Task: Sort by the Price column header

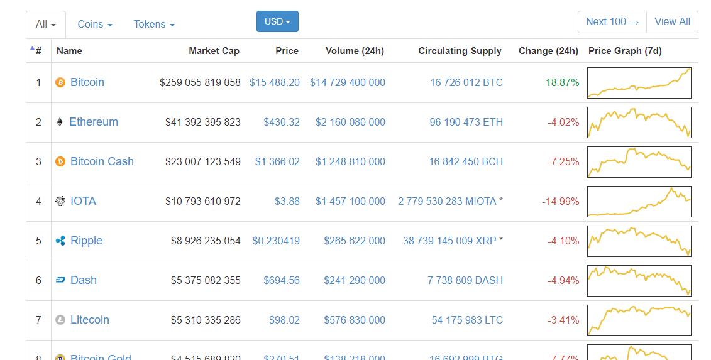Action: [287, 51]
